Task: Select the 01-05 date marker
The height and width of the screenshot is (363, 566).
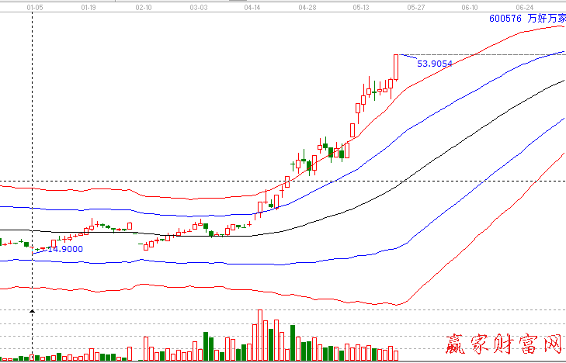Action: 34,6
